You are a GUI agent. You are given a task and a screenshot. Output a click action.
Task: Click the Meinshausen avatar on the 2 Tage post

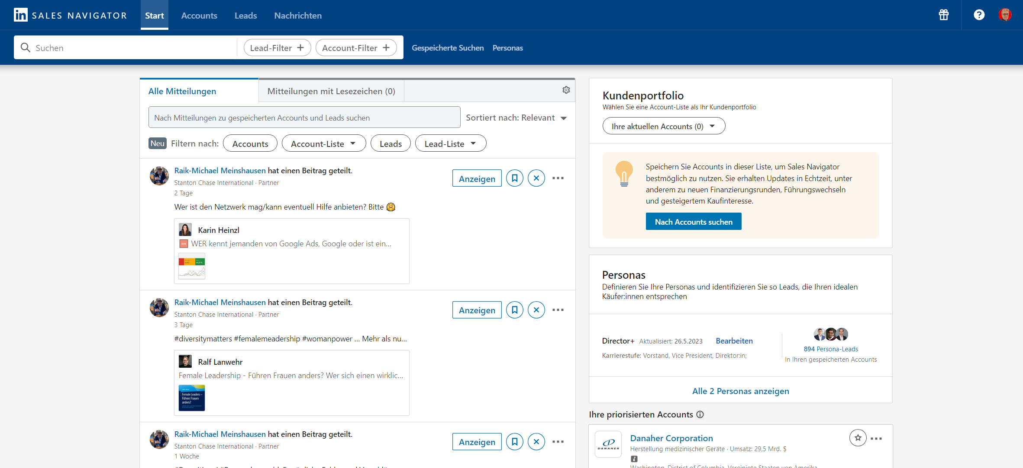[159, 176]
